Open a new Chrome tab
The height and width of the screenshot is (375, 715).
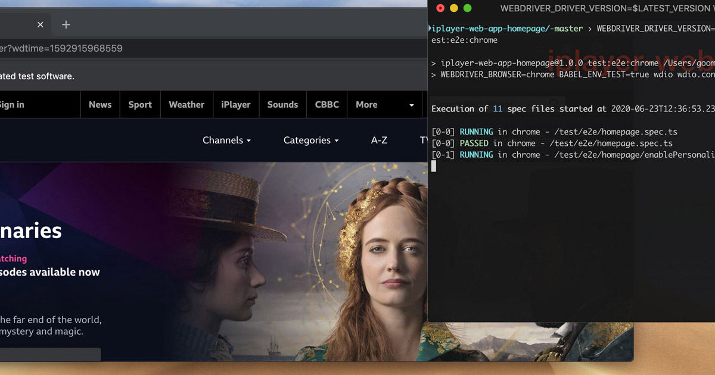point(66,24)
